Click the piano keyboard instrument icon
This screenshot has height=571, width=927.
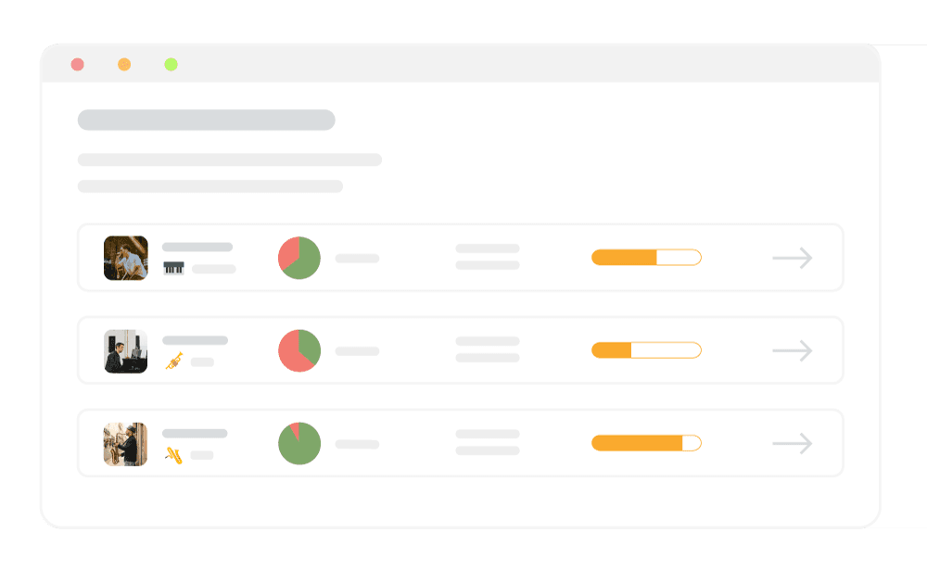(x=173, y=268)
